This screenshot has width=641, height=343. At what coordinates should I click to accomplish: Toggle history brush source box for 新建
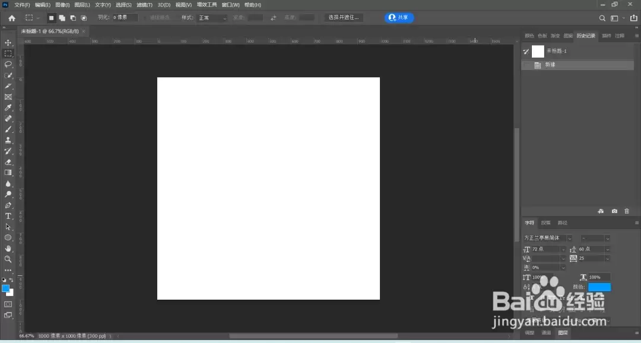point(526,65)
